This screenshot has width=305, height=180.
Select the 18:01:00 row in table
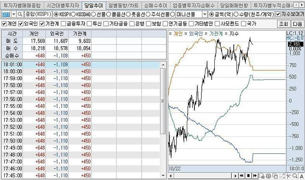coord(80,64)
